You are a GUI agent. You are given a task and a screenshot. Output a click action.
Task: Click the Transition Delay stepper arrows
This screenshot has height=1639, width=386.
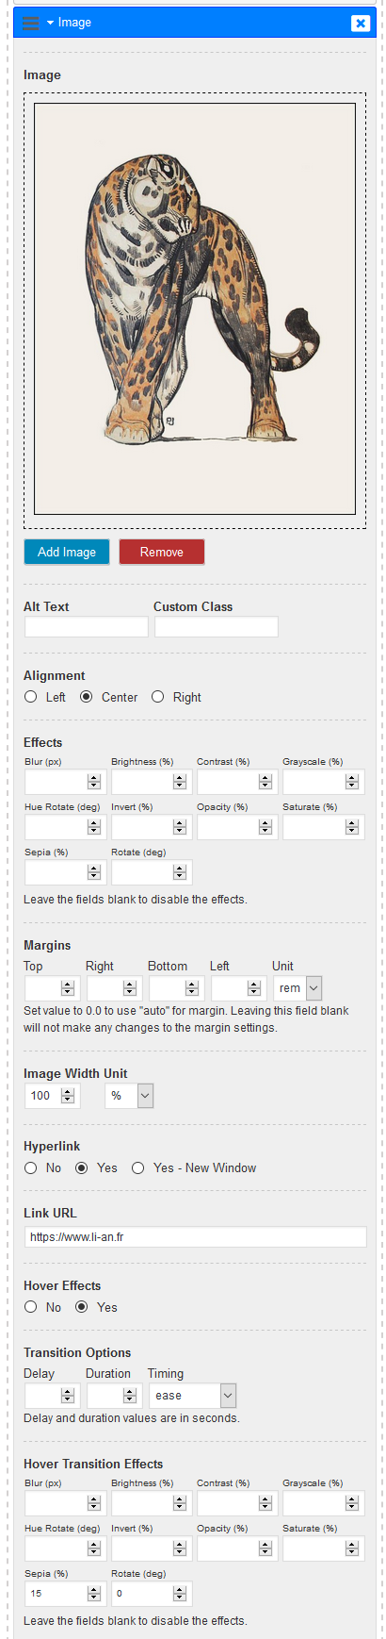(x=67, y=1396)
